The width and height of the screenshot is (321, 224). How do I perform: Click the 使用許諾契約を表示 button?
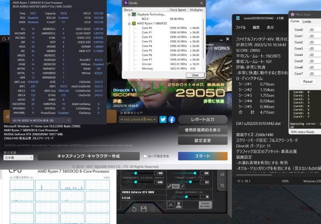[203, 130]
